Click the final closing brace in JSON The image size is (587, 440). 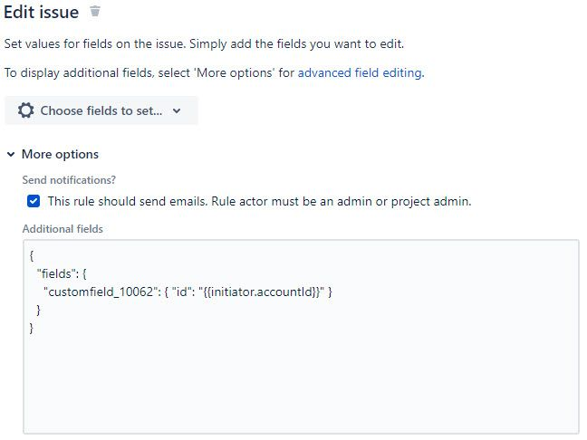pyautogui.click(x=32, y=328)
